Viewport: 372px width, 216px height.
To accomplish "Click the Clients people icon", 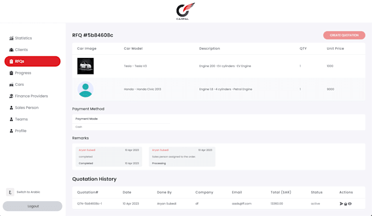I will (x=11, y=50).
